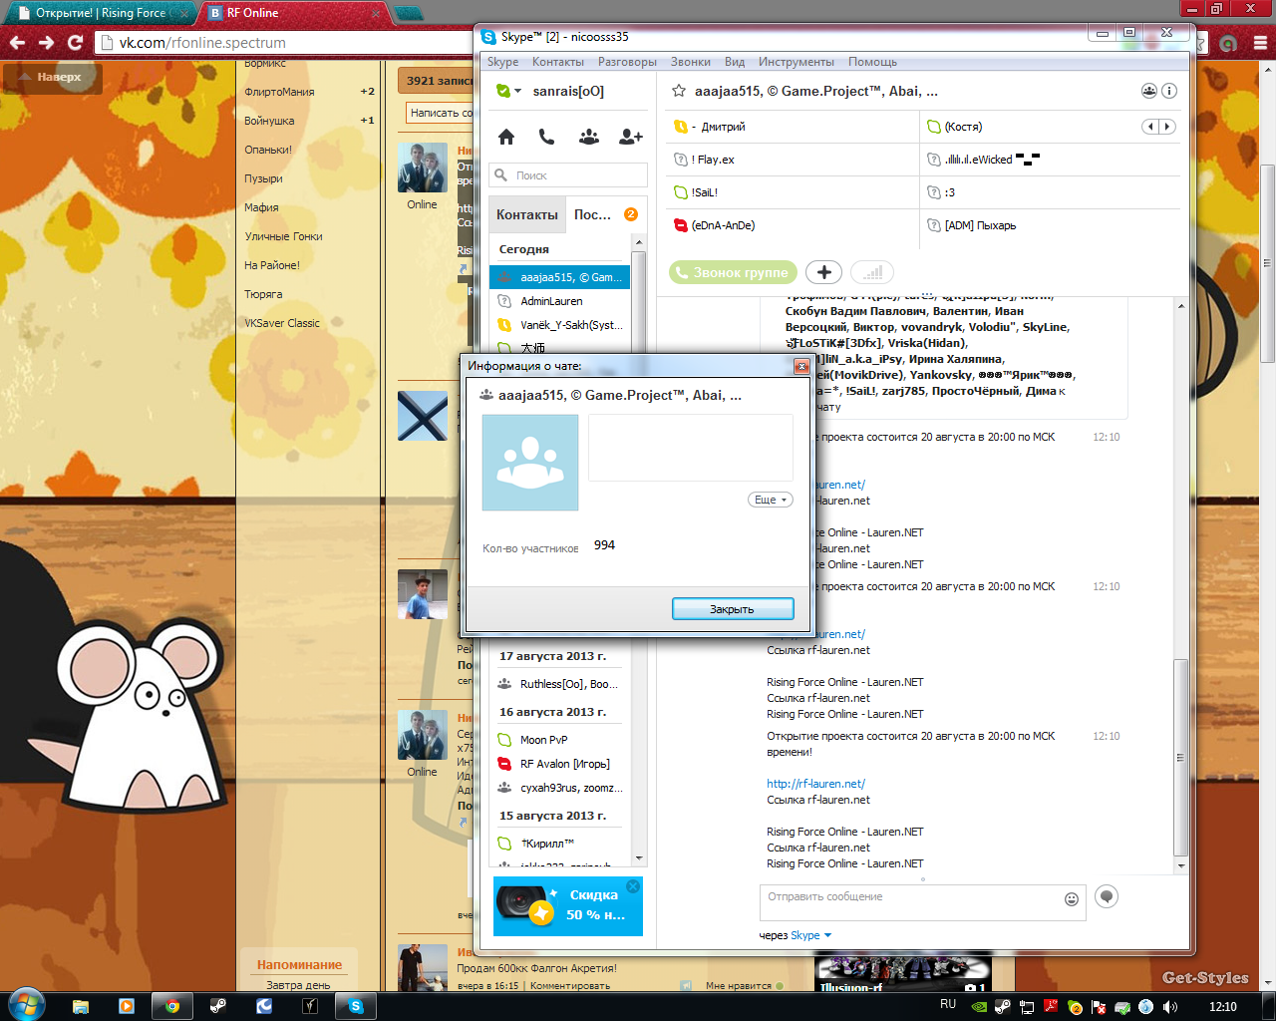Open call quality signal bars button
Image resolution: width=1276 pixels, height=1021 pixels.
point(872,272)
